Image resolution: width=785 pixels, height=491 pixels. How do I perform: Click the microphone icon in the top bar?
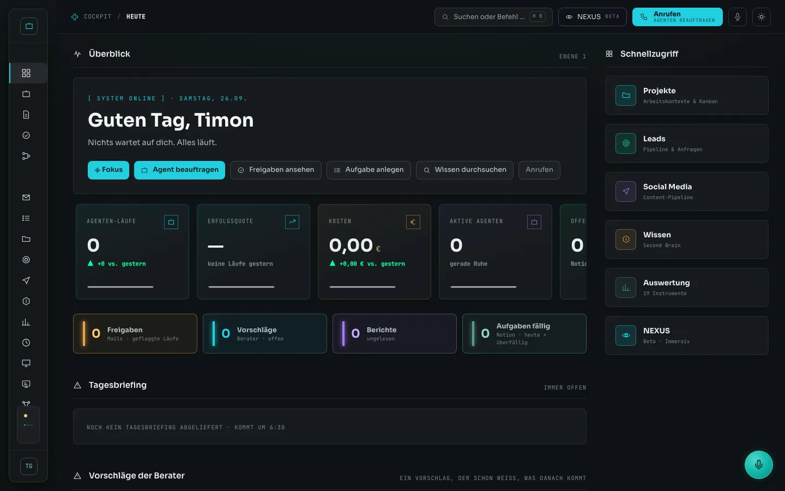[x=738, y=17]
